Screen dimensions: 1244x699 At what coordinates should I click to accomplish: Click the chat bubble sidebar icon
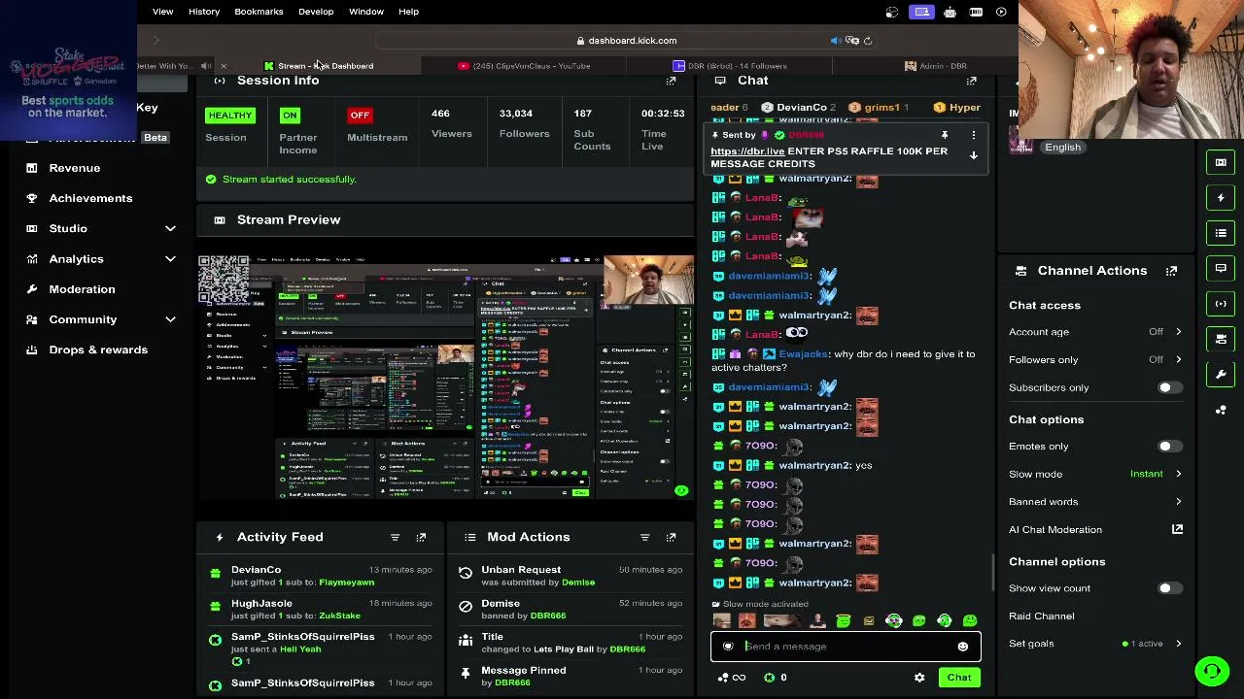coord(1221,268)
